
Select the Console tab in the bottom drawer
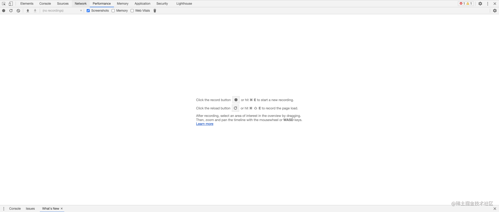click(15, 209)
